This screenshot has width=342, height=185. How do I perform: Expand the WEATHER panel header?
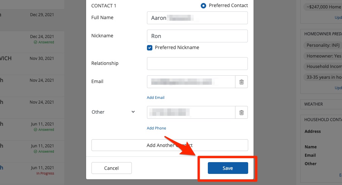pyautogui.click(x=321, y=104)
